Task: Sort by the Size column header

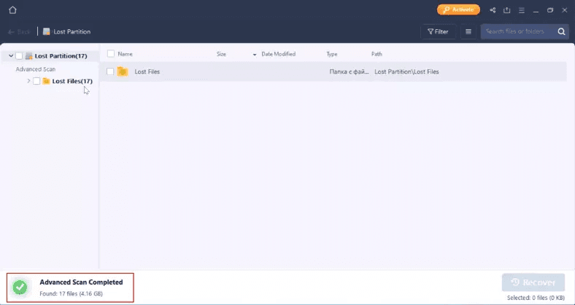Action: (x=221, y=54)
